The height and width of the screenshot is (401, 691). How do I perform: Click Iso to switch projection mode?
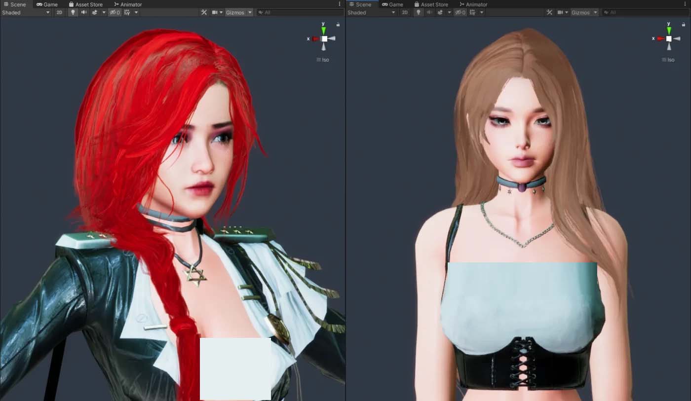(x=324, y=59)
